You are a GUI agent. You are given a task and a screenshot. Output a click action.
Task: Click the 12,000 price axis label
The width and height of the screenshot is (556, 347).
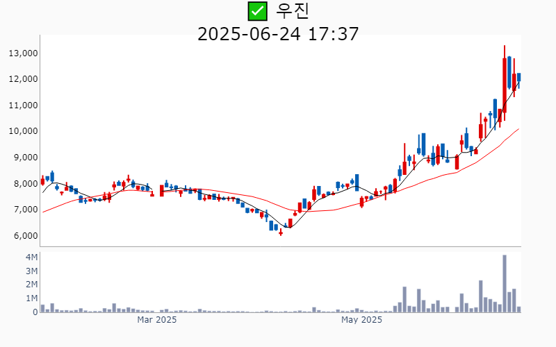[24, 79]
